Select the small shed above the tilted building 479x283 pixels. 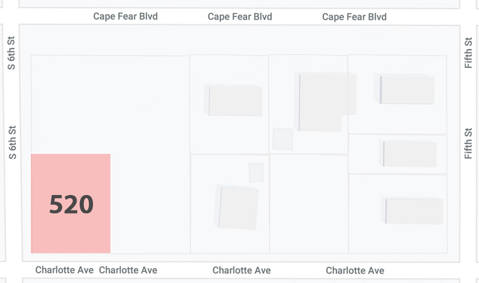(x=256, y=172)
